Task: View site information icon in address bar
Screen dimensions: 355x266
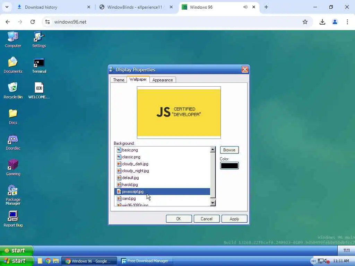Action: [47, 22]
